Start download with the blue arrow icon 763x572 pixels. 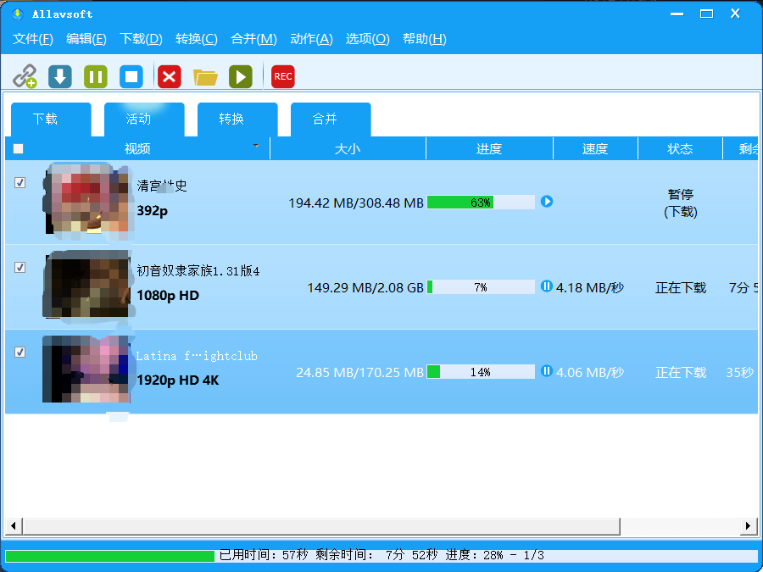pos(60,76)
